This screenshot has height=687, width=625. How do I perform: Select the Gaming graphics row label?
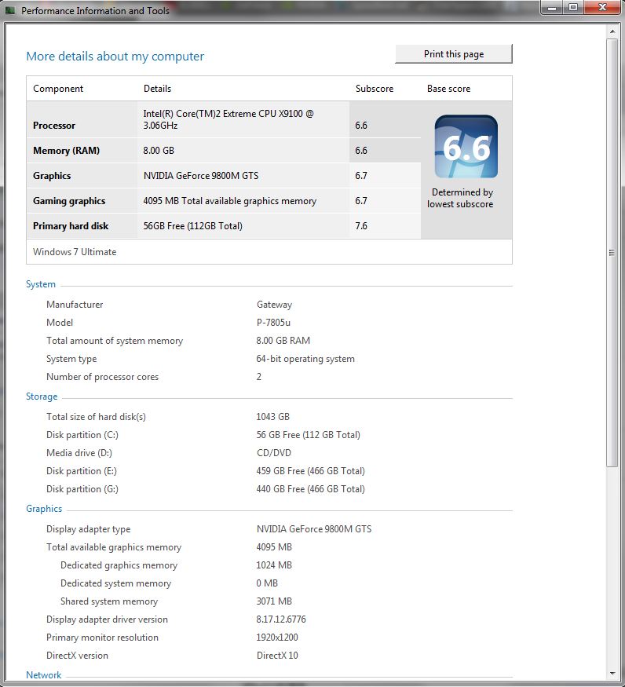pyautogui.click(x=69, y=201)
